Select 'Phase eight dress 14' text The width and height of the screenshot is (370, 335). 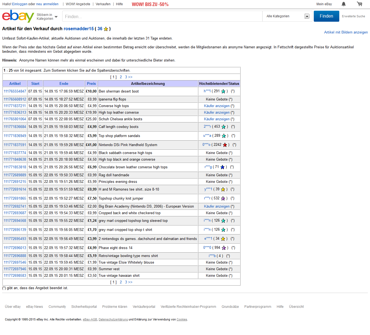(115, 248)
